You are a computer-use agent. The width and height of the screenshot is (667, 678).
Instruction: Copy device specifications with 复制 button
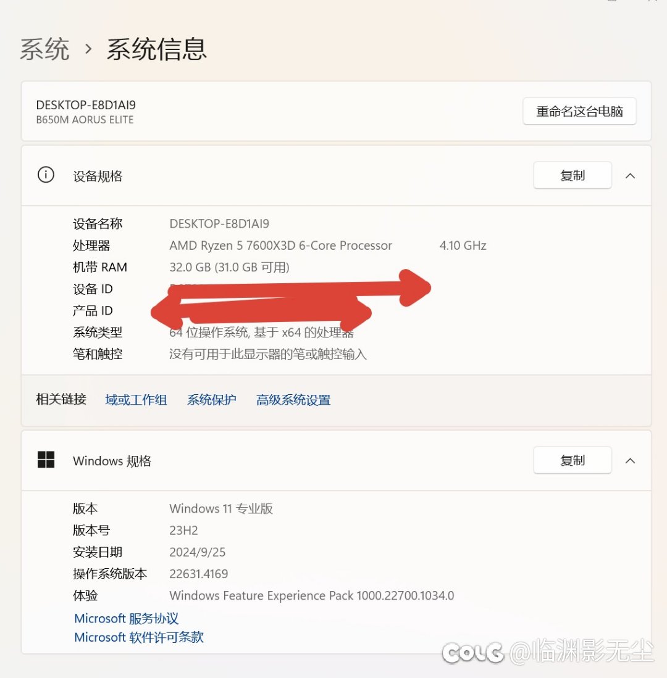tap(573, 175)
